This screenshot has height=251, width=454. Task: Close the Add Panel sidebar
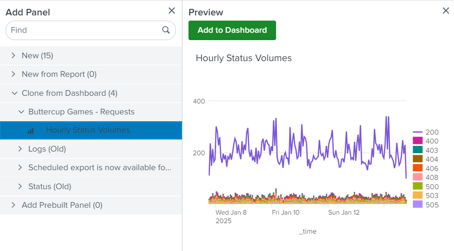click(x=171, y=11)
